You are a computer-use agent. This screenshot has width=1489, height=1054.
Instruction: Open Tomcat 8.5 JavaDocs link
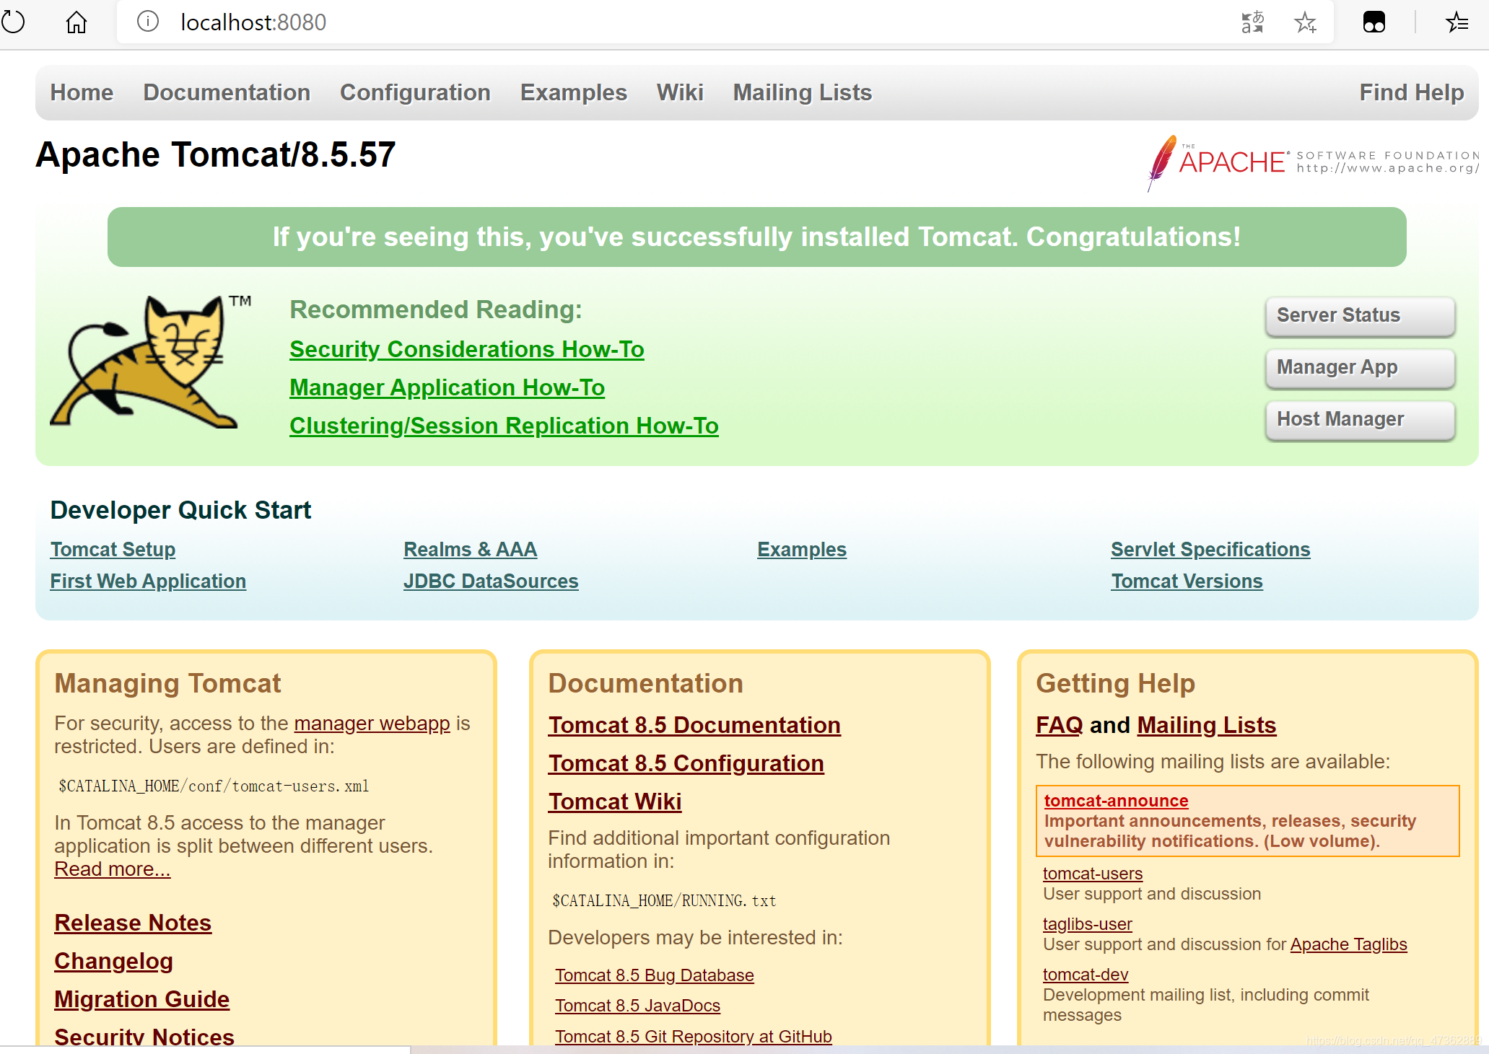point(637,1005)
